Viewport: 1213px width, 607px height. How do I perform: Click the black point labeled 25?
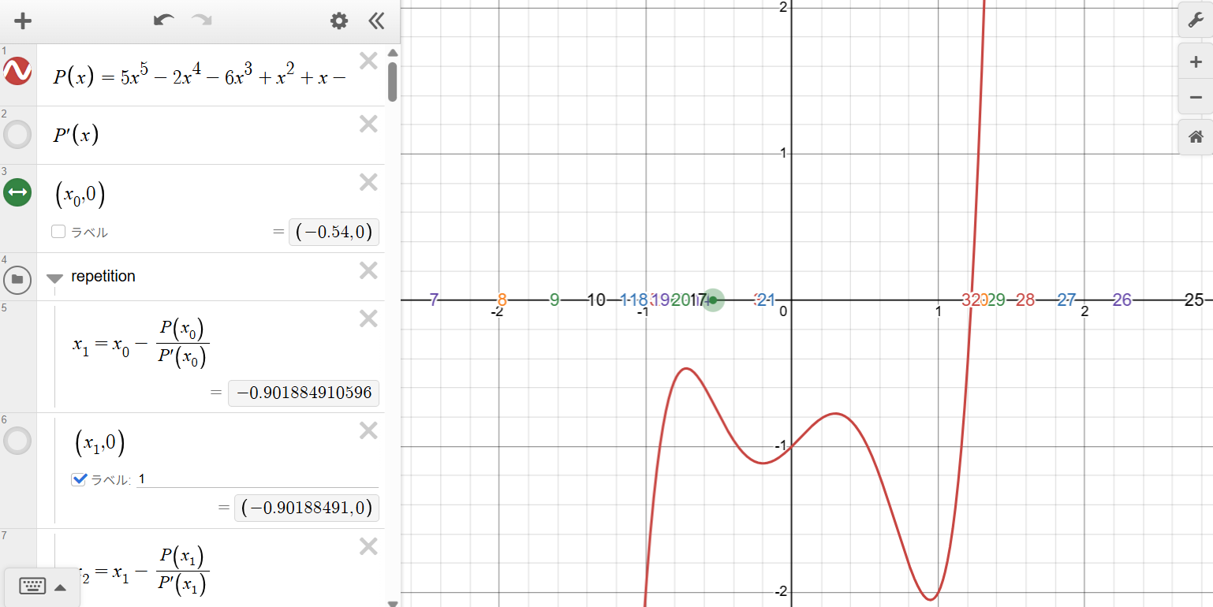(x=1194, y=300)
